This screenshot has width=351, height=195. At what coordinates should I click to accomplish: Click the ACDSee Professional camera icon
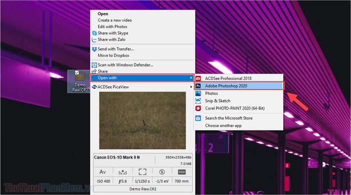[198, 78]
